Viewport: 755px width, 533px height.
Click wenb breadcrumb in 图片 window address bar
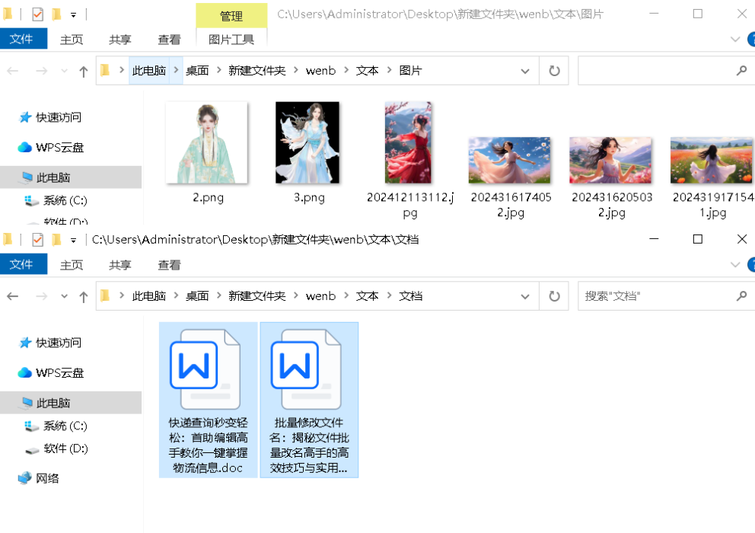pos(320,71)
